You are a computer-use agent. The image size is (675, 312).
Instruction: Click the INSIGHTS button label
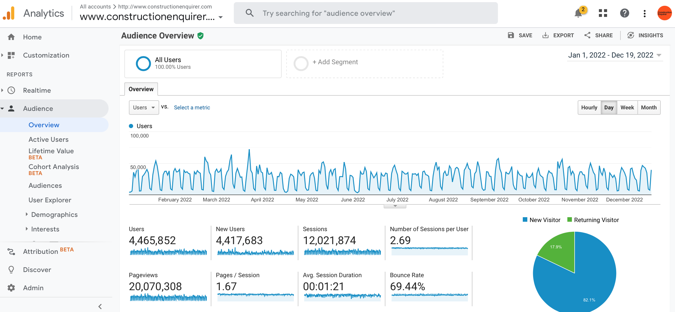pos(651,35)
